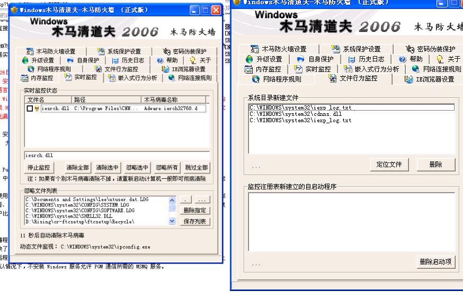463x300 pixels.
Task: Select 自身保护 tab in left window
Action: (83, 60)
